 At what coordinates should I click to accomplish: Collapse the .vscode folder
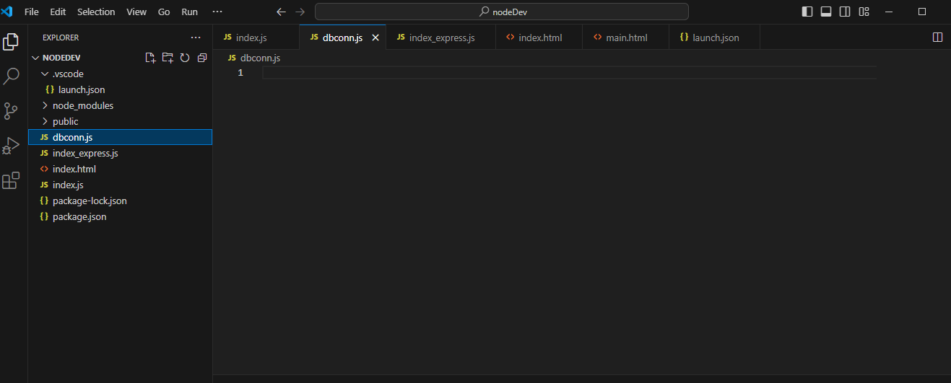[120, 74]
